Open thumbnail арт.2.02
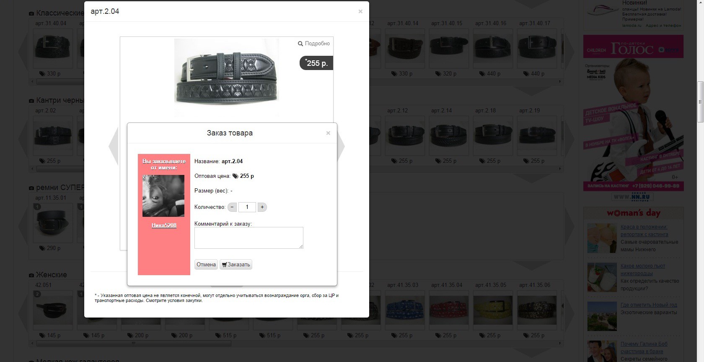The width and height of the screenshot is (704, 362). (x=53, y=136)
